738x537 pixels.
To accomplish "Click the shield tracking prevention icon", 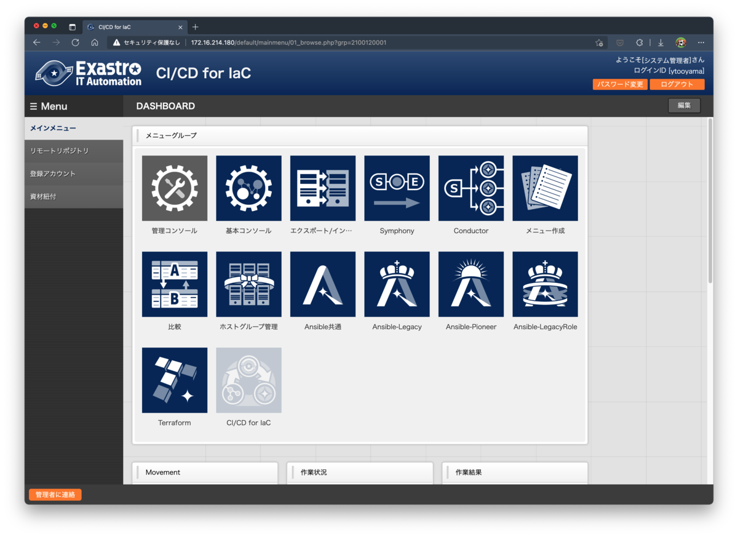I will [x=620, y=42].
